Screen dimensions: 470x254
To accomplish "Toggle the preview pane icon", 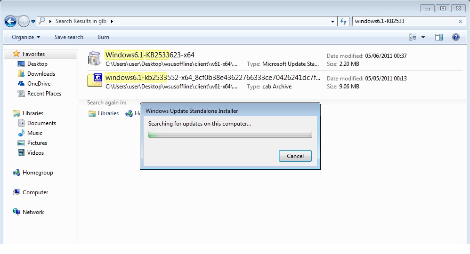I will tap(439, 37).
